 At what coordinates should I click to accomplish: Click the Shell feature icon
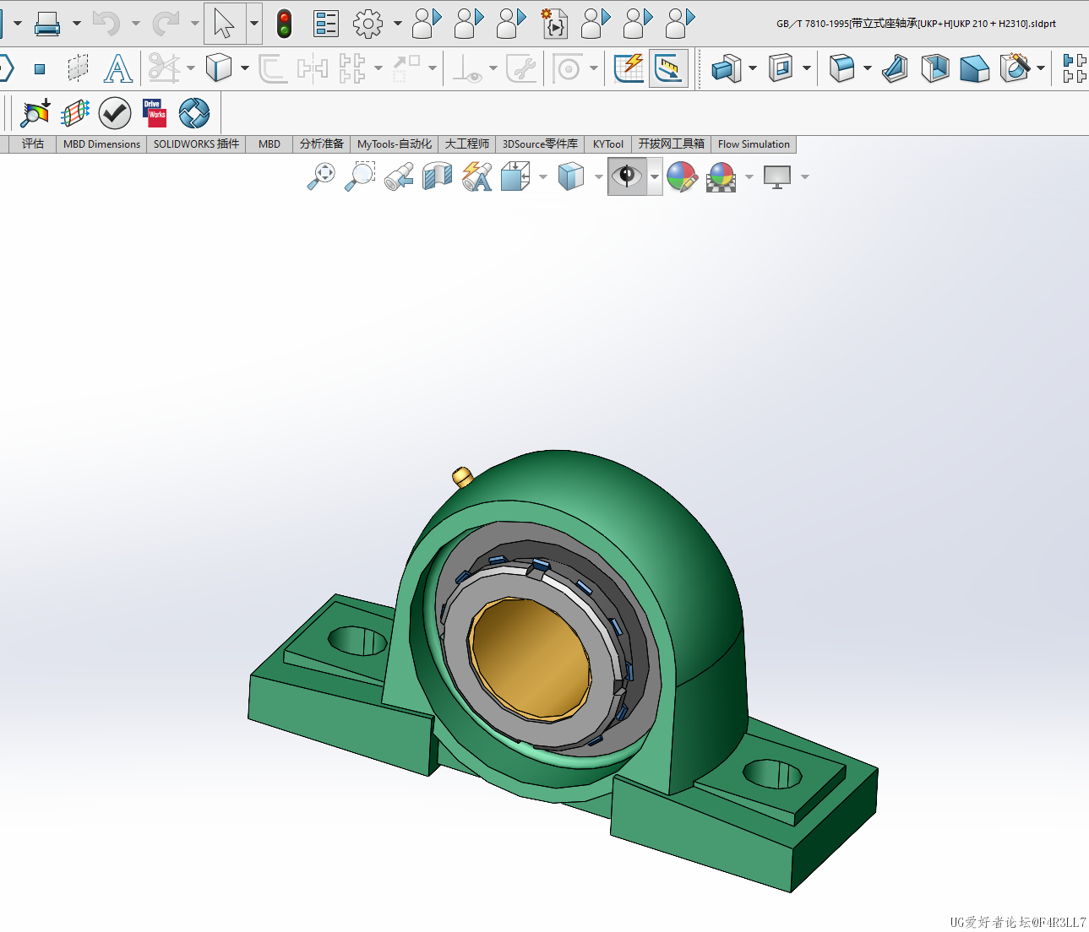934,68
